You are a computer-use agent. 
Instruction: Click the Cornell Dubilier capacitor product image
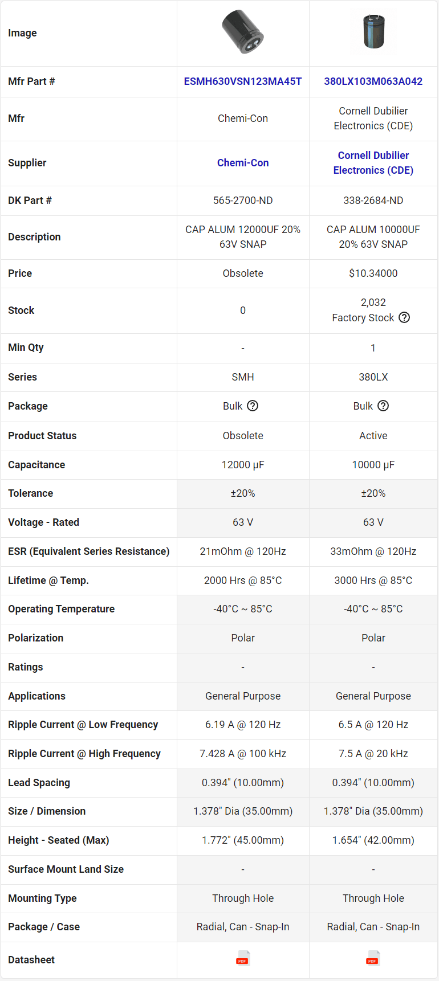click(373, 32)
